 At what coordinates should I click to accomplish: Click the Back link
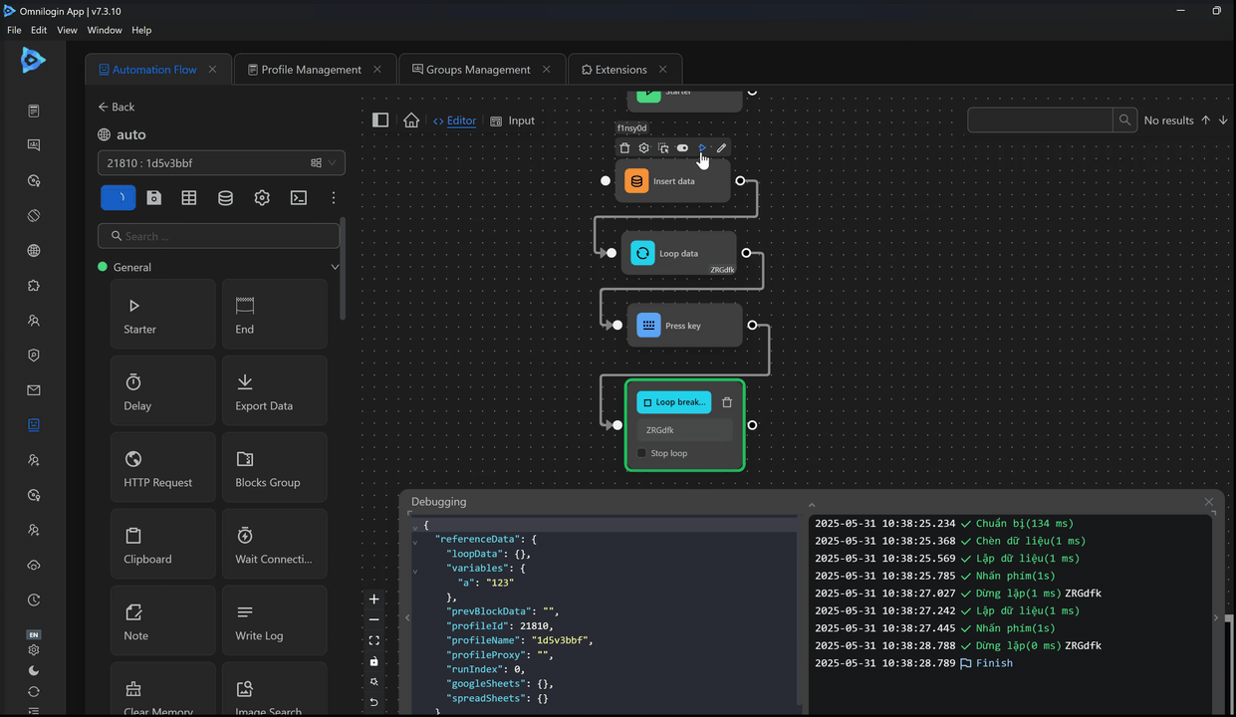(x=117, y=107)
